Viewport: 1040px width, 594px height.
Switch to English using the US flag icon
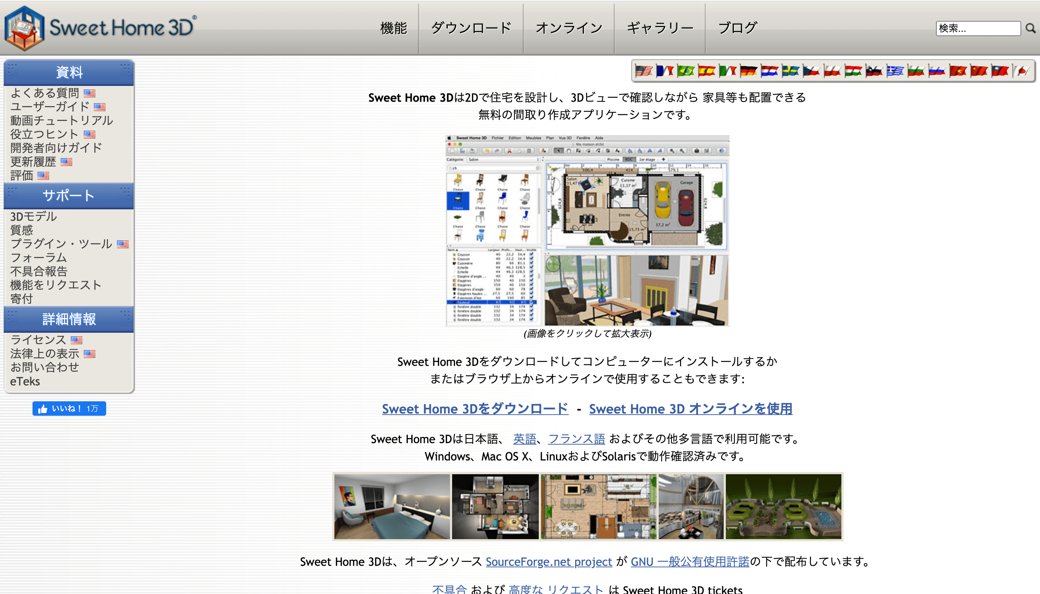pyautogui.click(x=645, y=71)
